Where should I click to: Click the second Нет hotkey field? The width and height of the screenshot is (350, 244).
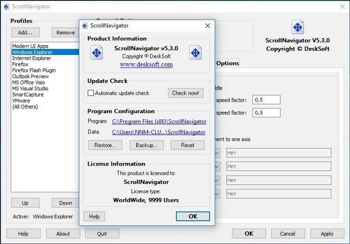click(279, 166)
